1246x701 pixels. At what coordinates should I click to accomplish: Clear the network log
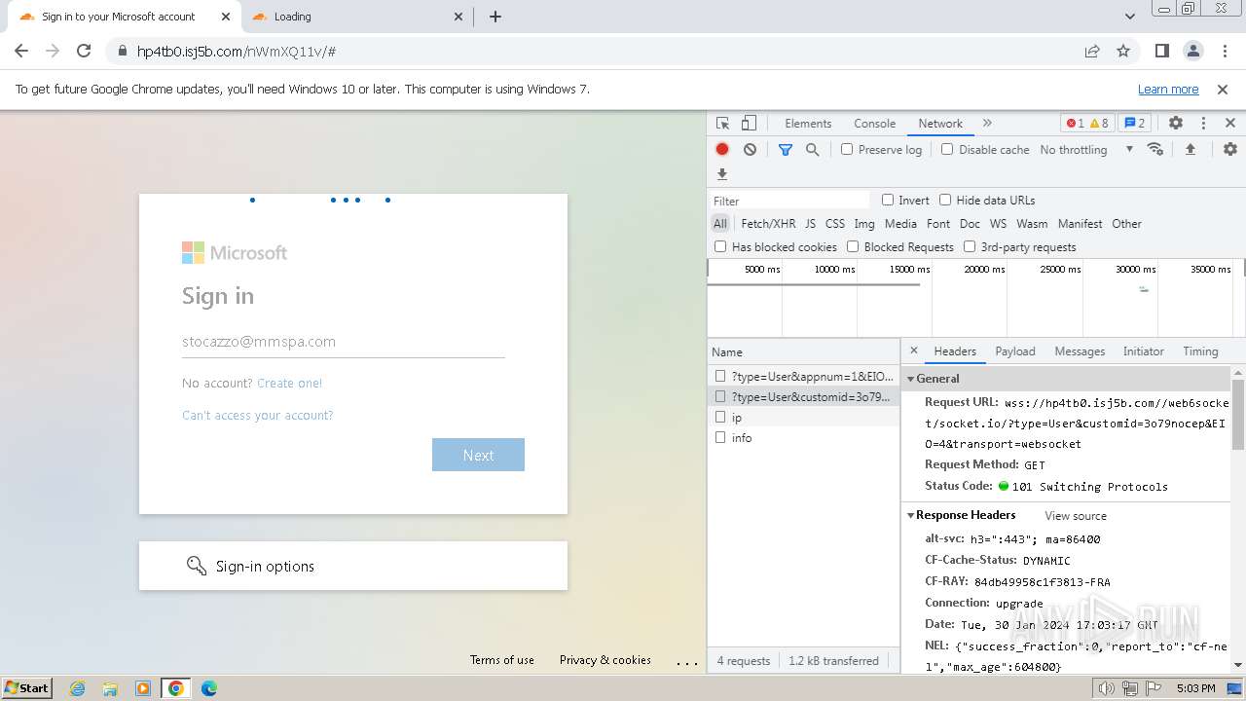point(750,149)
